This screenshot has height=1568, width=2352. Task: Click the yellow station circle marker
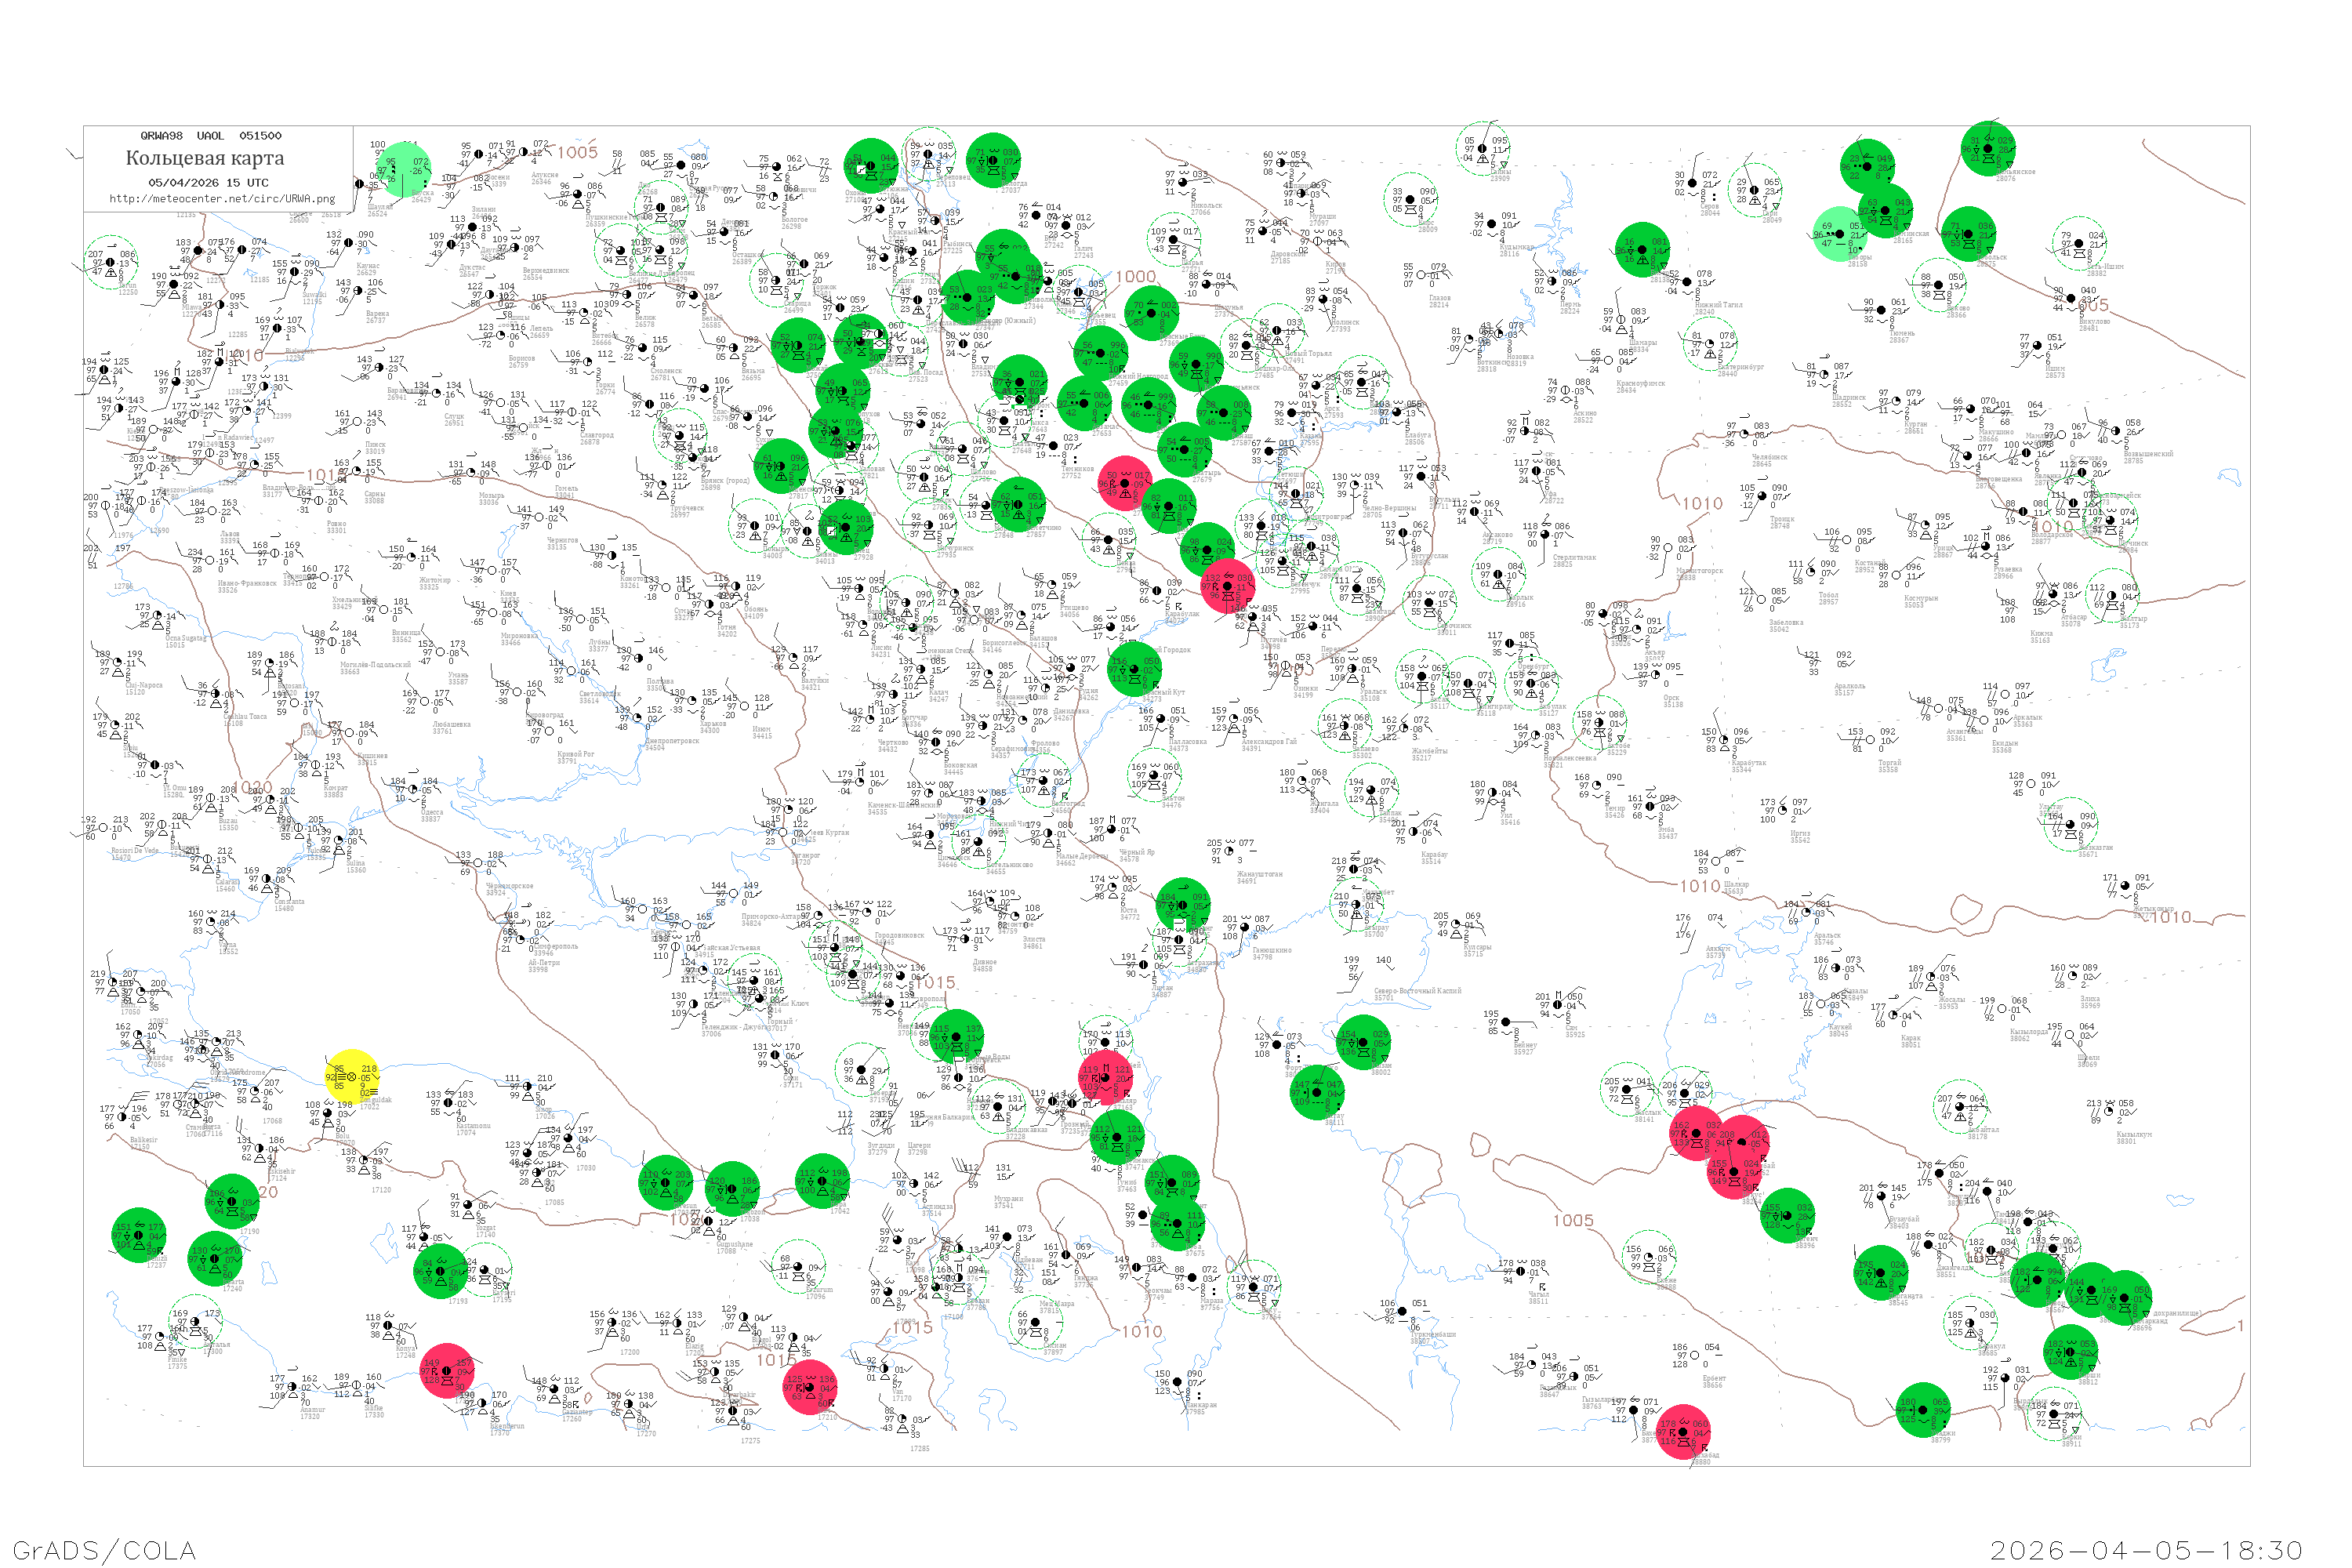(x=352, y=1076)
